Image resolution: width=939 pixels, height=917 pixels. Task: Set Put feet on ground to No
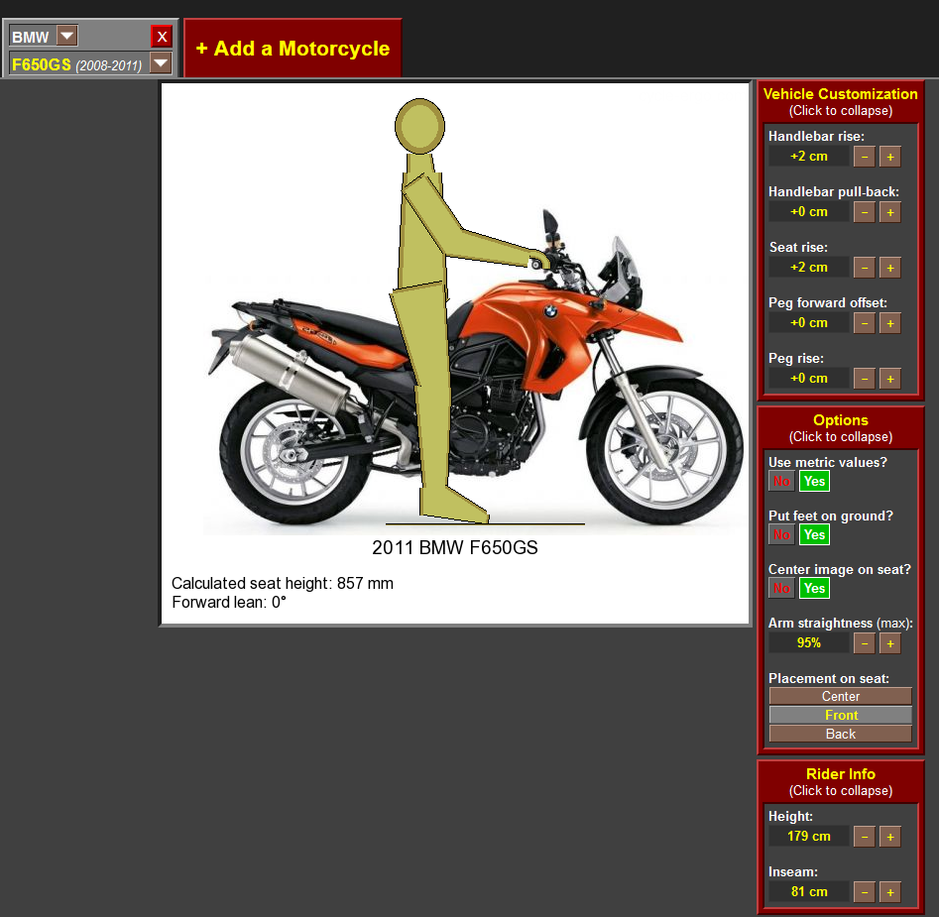pos(781,535)
